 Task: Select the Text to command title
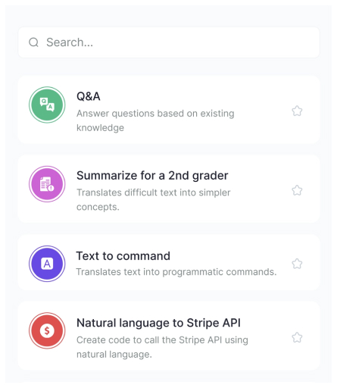click(x=123, y=256)
